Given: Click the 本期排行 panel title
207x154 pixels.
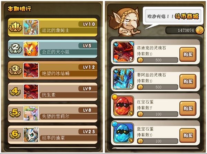Looking at the screenshot, I should pos(20,9).
